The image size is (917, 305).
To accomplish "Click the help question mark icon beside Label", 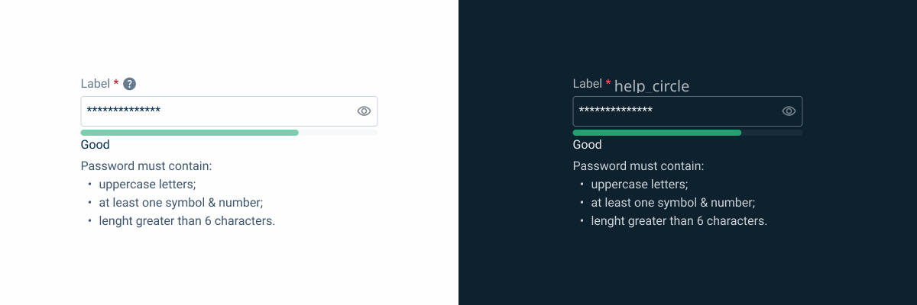I will pyautogui.click(x=130, y=84).
